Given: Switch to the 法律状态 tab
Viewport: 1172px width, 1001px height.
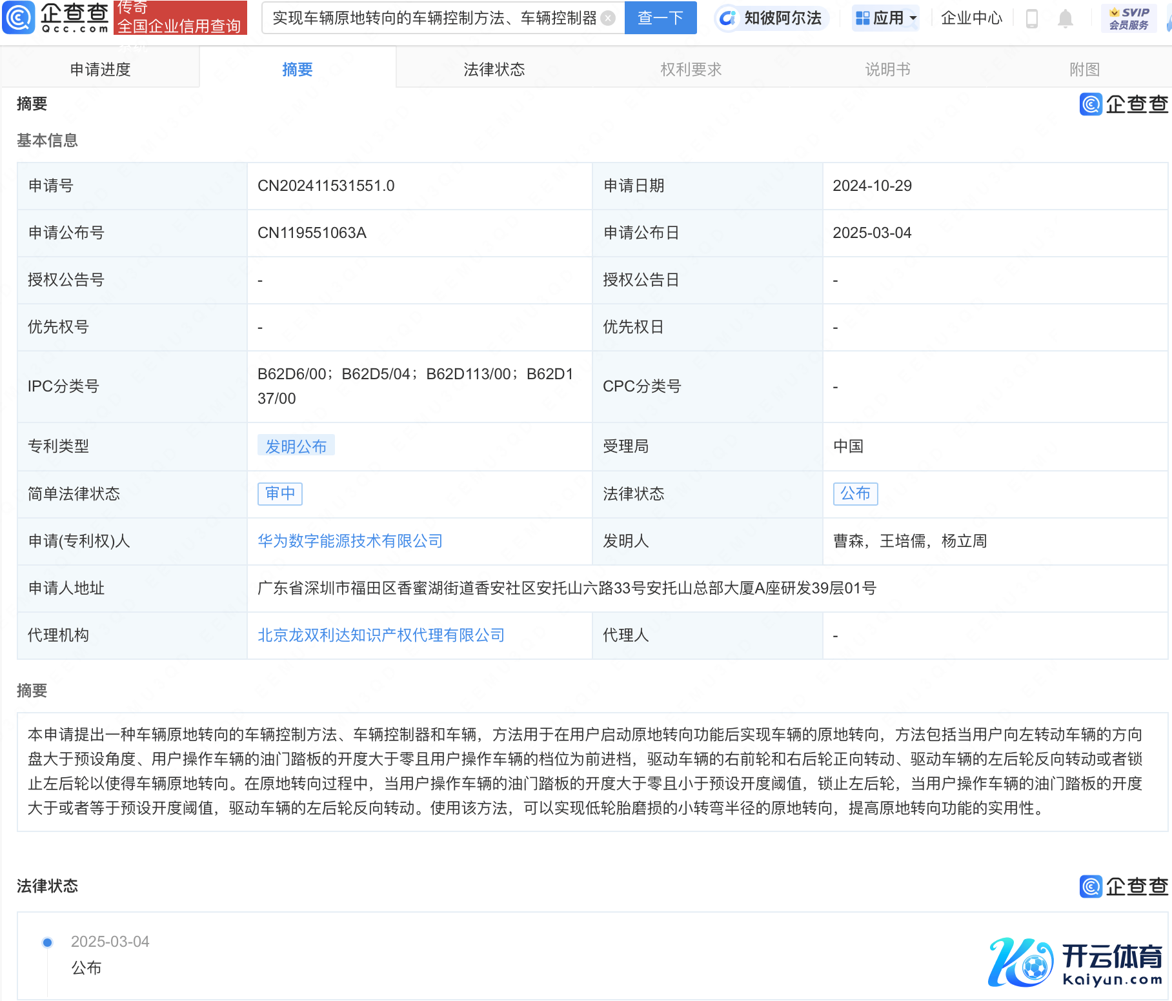Looking at the screenshot, I should click(x=494, y=69).
